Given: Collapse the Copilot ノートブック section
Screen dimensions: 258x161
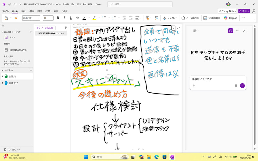Looking at the screenshot, I should point(3,32).
